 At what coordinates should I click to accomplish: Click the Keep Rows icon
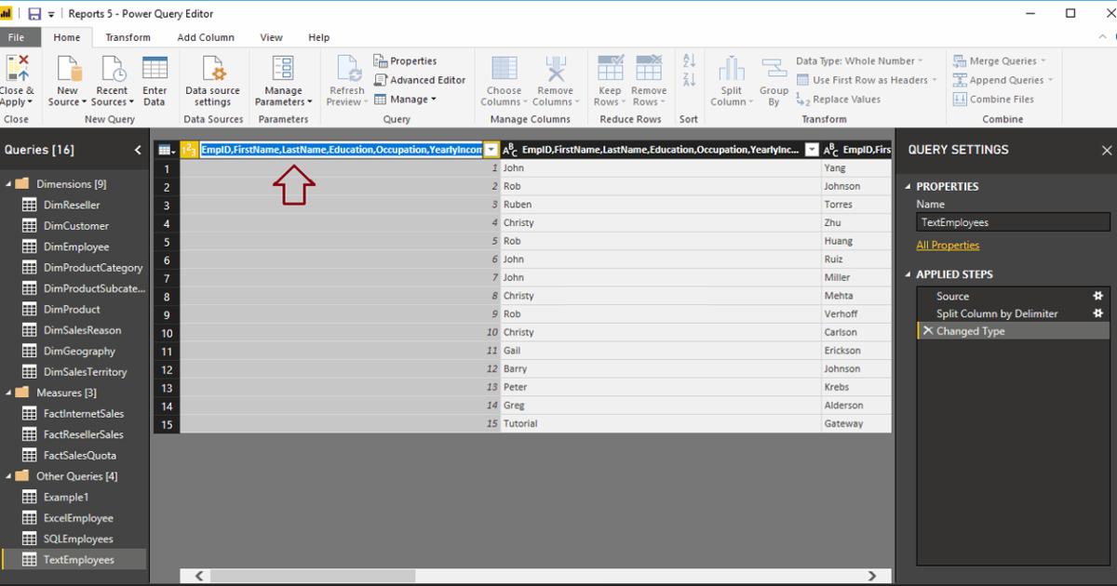click(611, 69)
